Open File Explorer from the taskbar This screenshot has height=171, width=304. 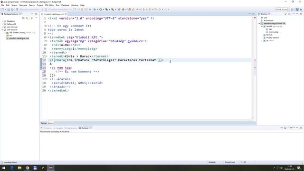click(x=19, y=168)
